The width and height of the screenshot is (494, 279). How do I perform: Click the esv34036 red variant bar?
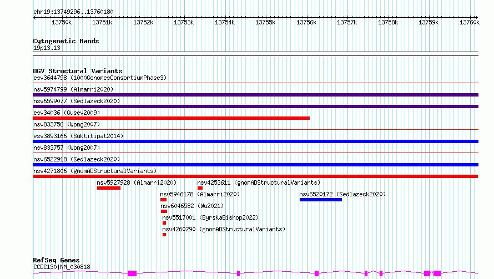tap(171, 118)
